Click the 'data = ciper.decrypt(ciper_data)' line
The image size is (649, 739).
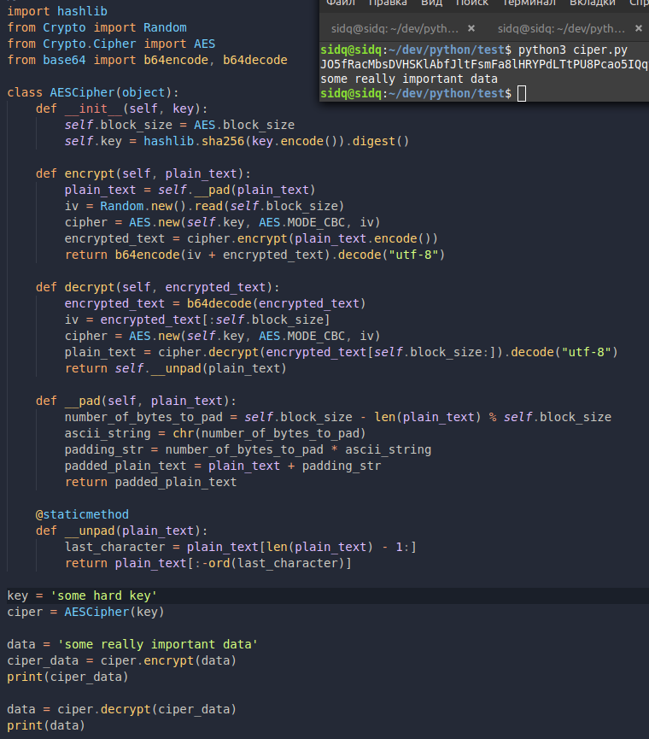[121, 709]
